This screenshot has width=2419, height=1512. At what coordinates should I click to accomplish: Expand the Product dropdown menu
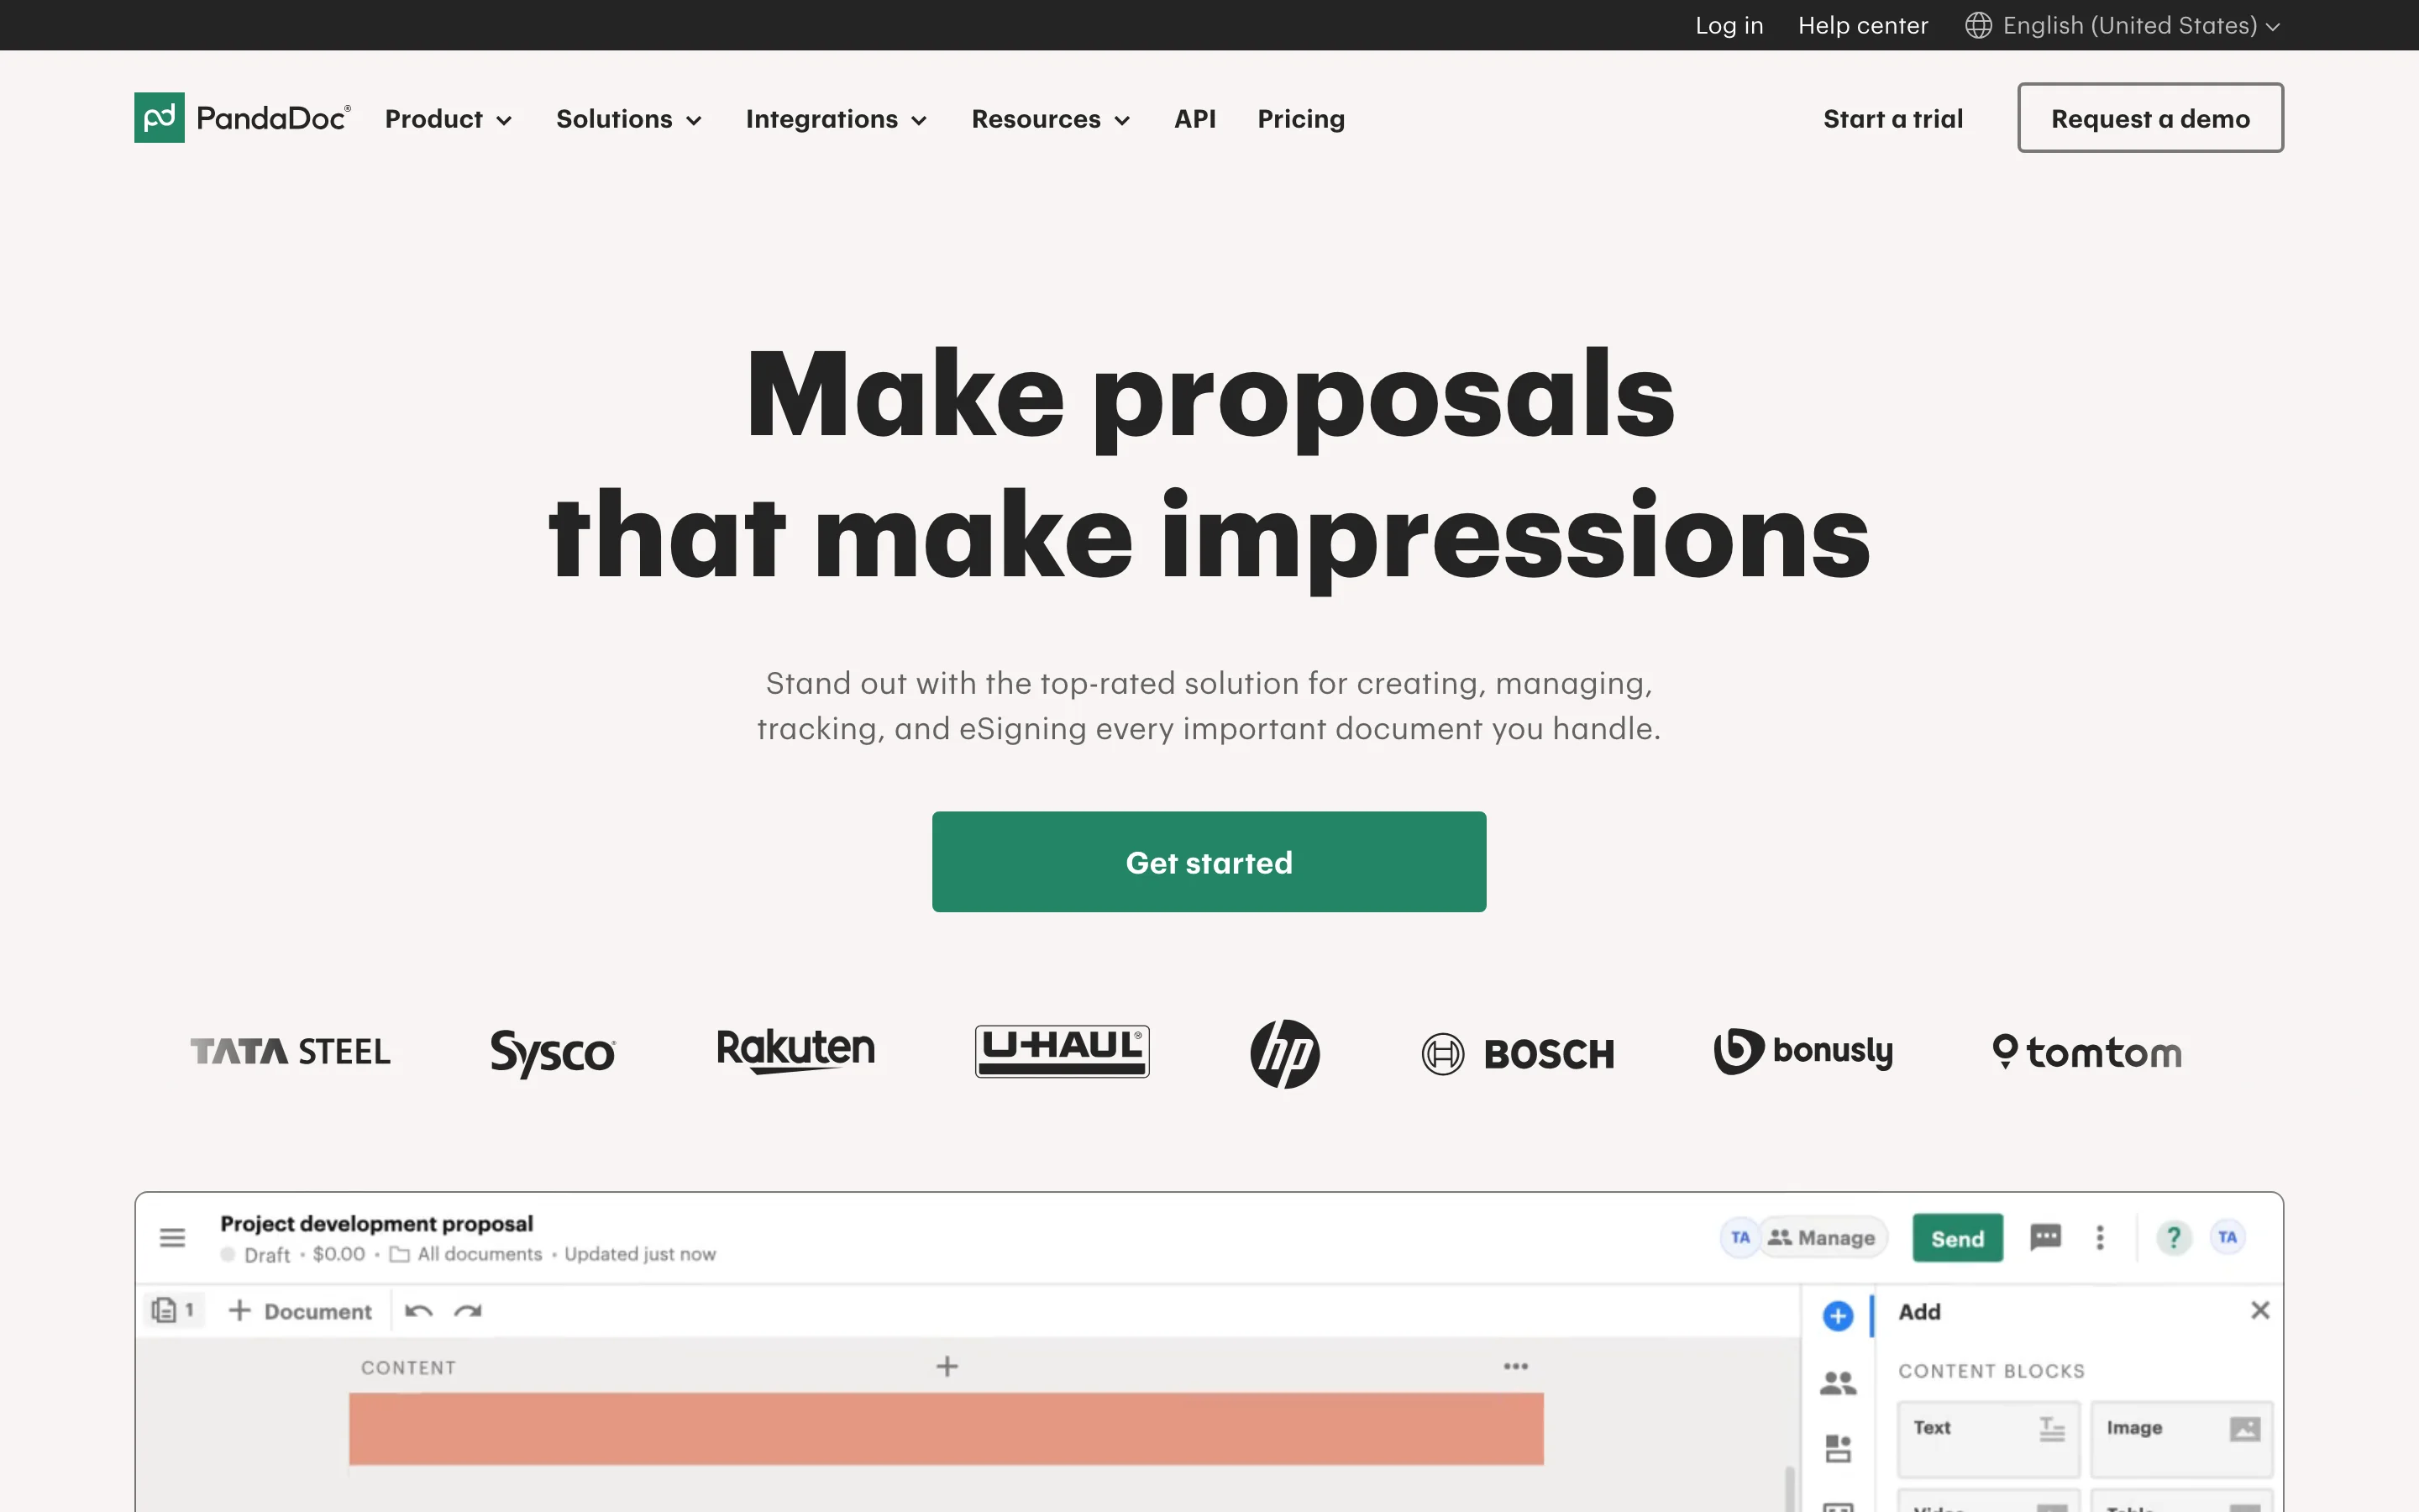point(448,119)
